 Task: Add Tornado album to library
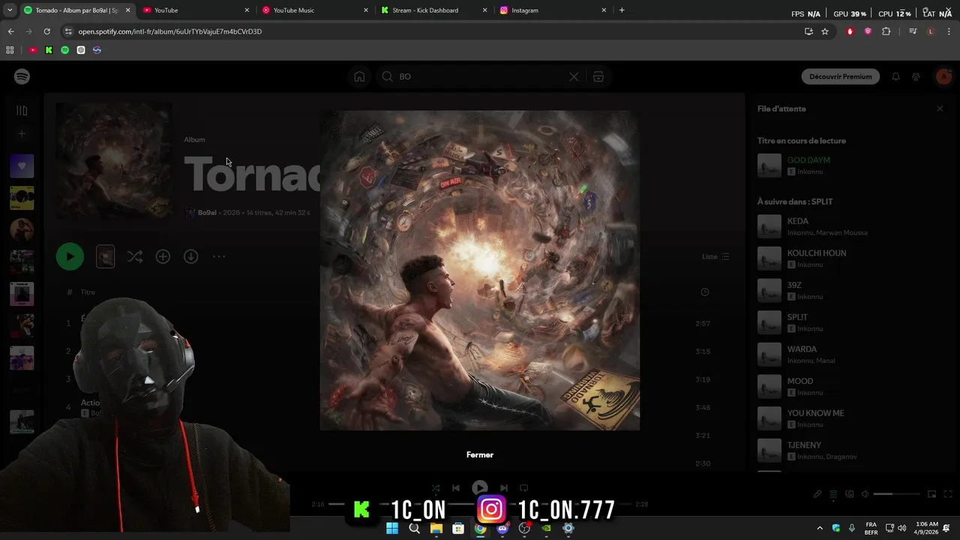(163, 256)
